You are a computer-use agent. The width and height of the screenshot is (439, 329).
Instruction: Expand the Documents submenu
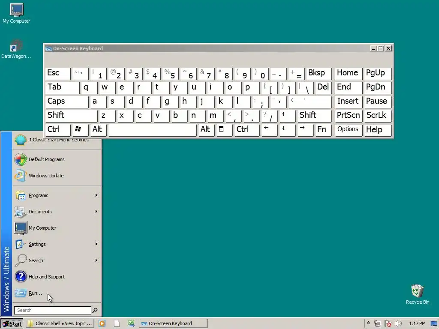(x=57, y=212)
